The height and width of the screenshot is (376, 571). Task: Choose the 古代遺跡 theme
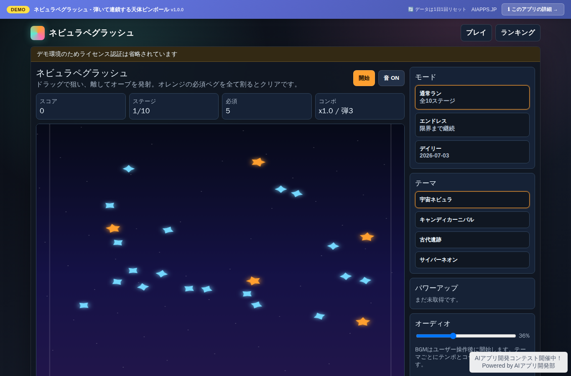point(472,240)
